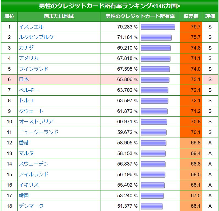The height and width of the screenshot is (211, 219).
Task: Open the オーストラリア link
Action: pyautogui.click(x=36, y=122)
